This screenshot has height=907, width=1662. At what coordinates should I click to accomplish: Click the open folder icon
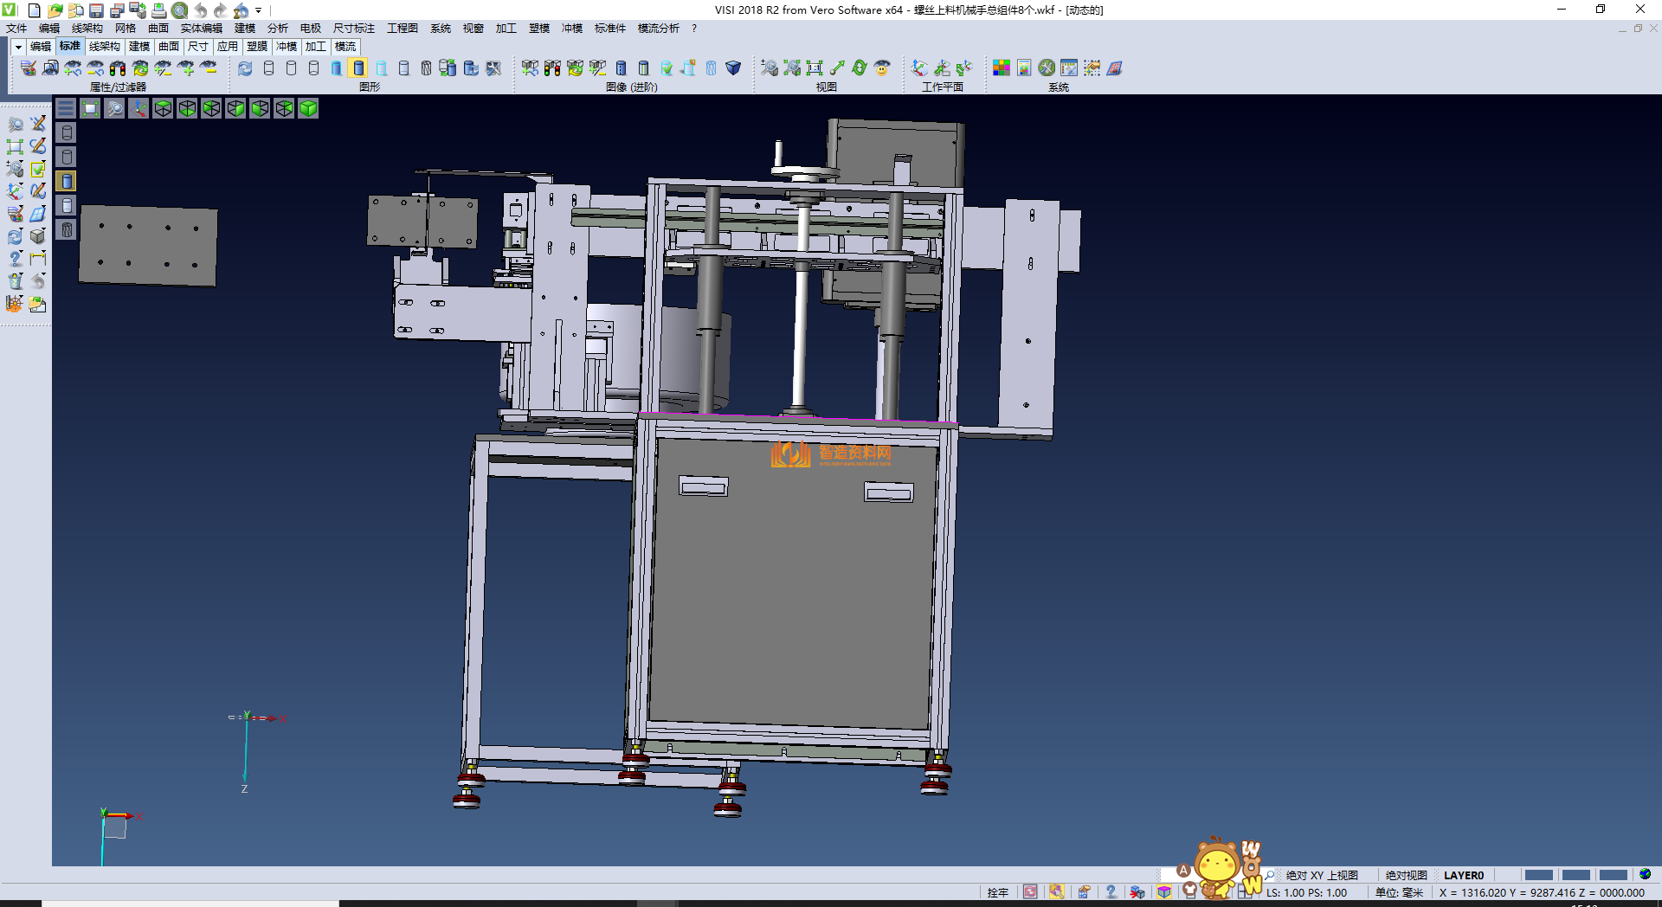coord(55,10)
